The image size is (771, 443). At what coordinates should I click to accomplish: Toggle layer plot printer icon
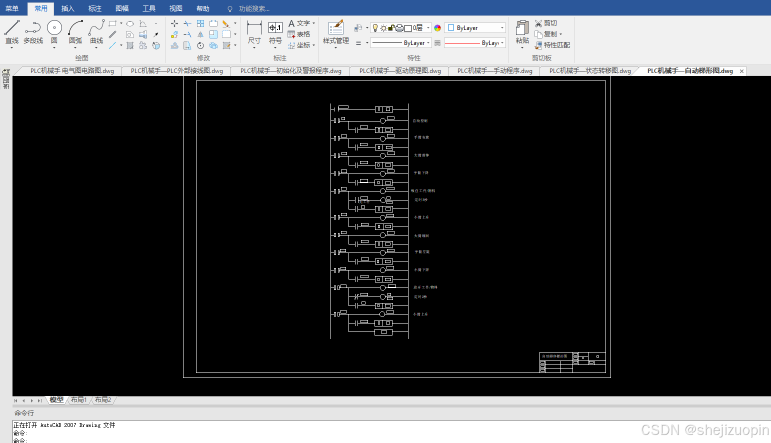click(x=399, y=28)
